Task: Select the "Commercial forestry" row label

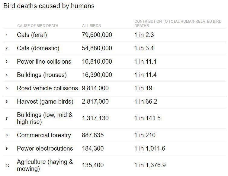Action: [x=44, y=135]
